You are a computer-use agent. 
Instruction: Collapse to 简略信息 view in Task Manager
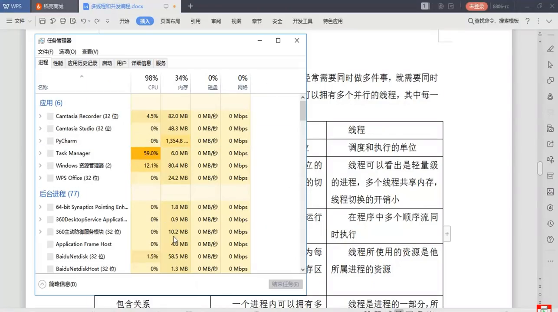click(58, 284)
